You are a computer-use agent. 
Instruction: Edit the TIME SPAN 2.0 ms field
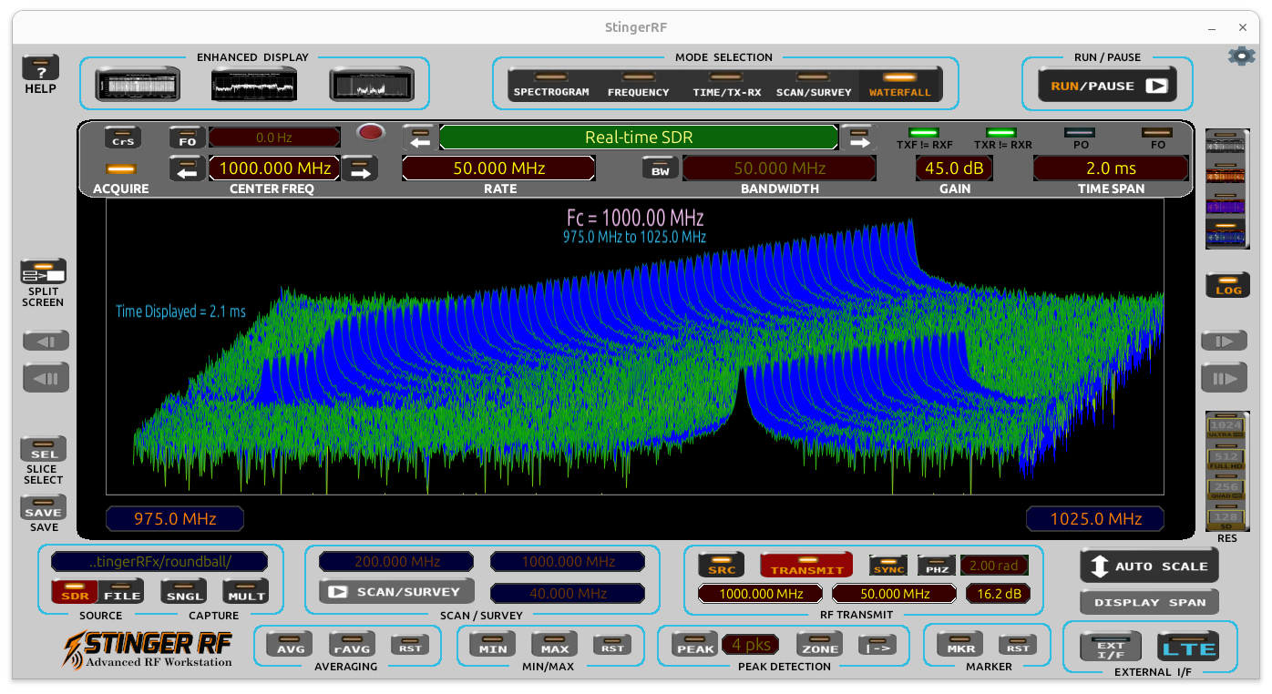pos(1111,168)
